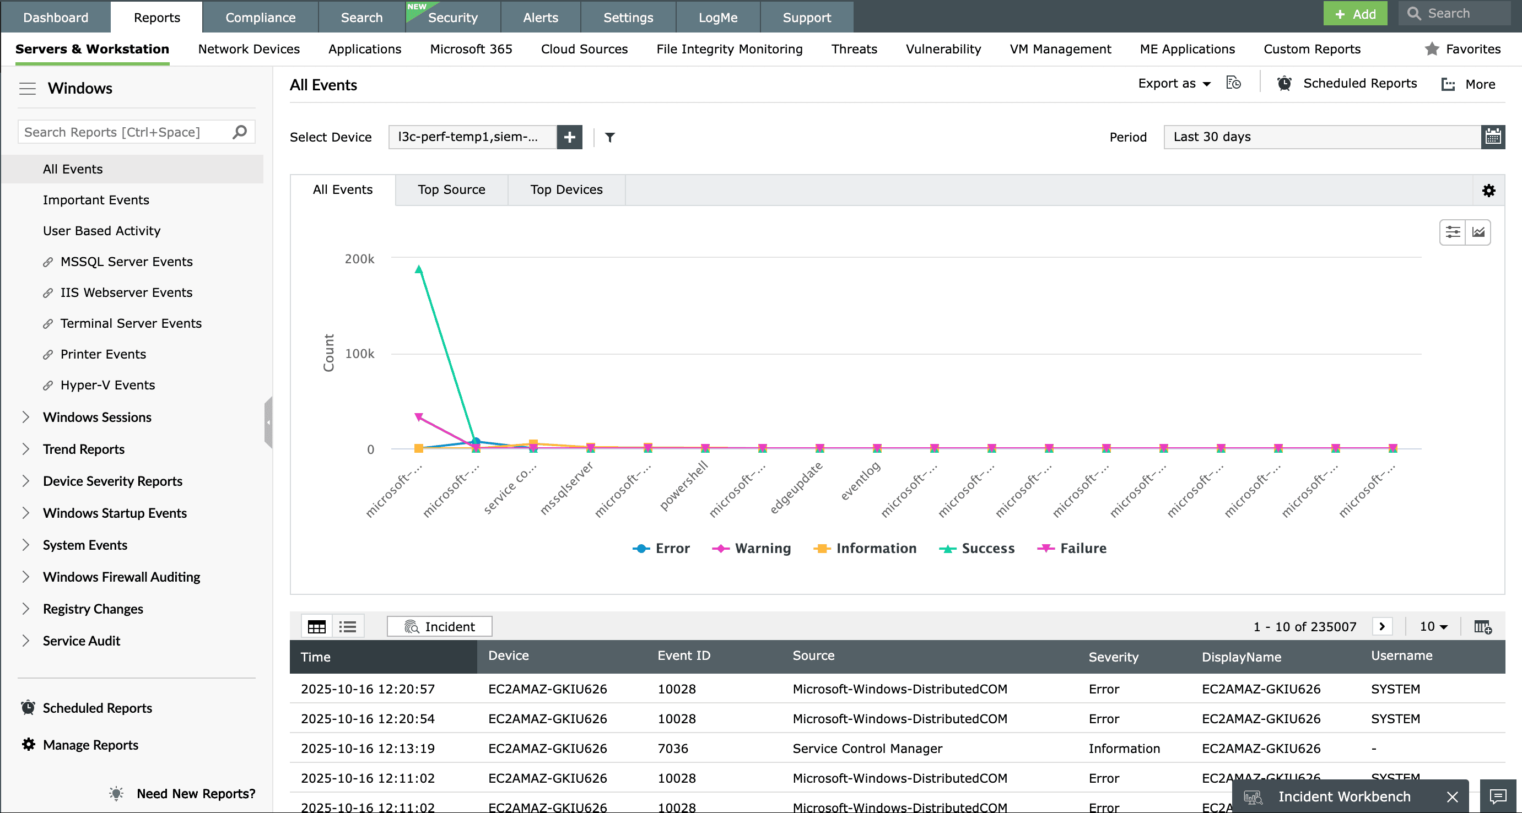
Task: Add columns using the column icon
Action: coord(1483,626)
